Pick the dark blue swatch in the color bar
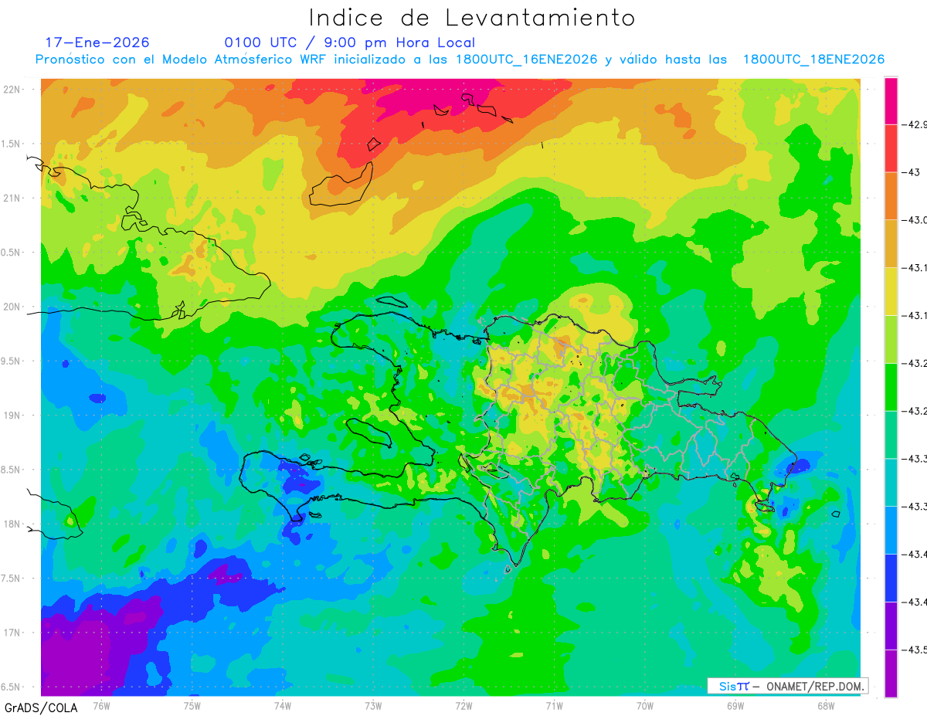 coord(891,578)
